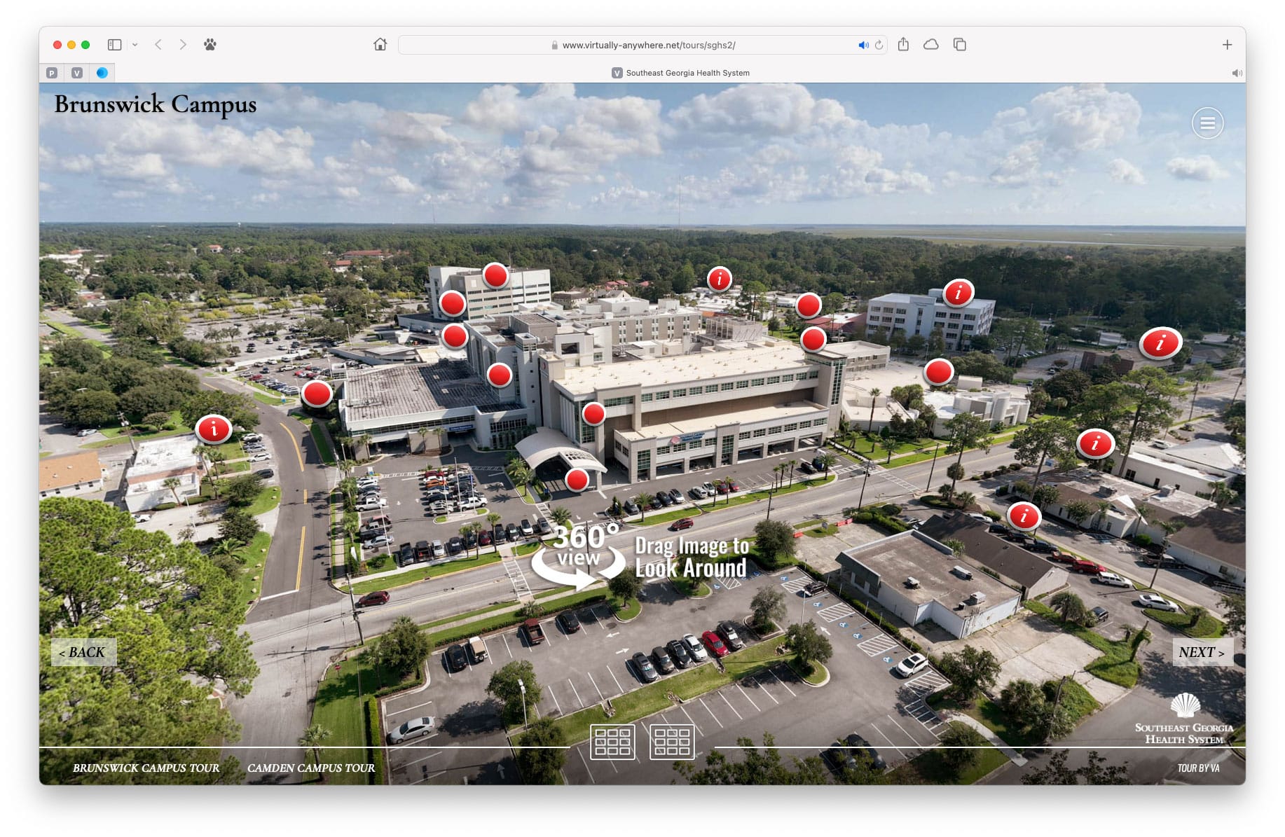1285x837 pixels.
Task: Expand the sidebar dropdown chevron
Action: [135, 45]
